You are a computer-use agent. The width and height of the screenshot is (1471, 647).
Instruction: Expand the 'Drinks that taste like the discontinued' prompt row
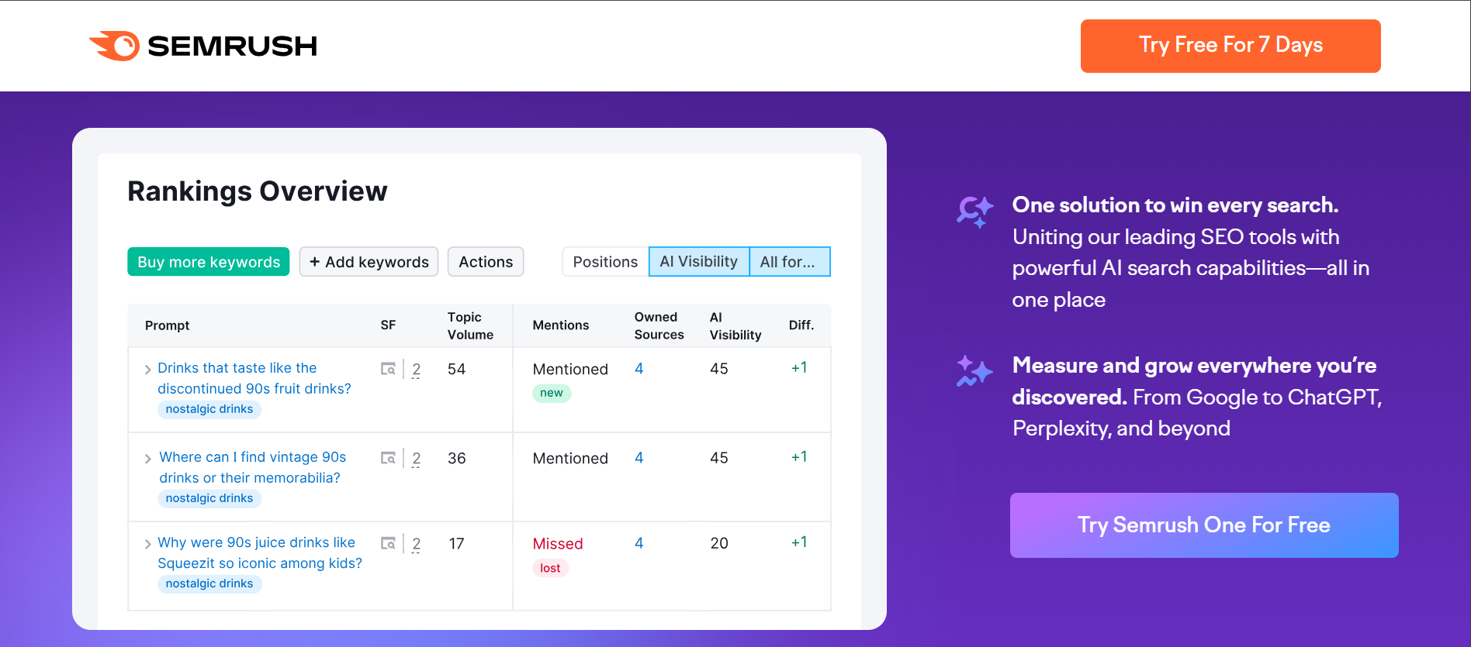point(147,370)
